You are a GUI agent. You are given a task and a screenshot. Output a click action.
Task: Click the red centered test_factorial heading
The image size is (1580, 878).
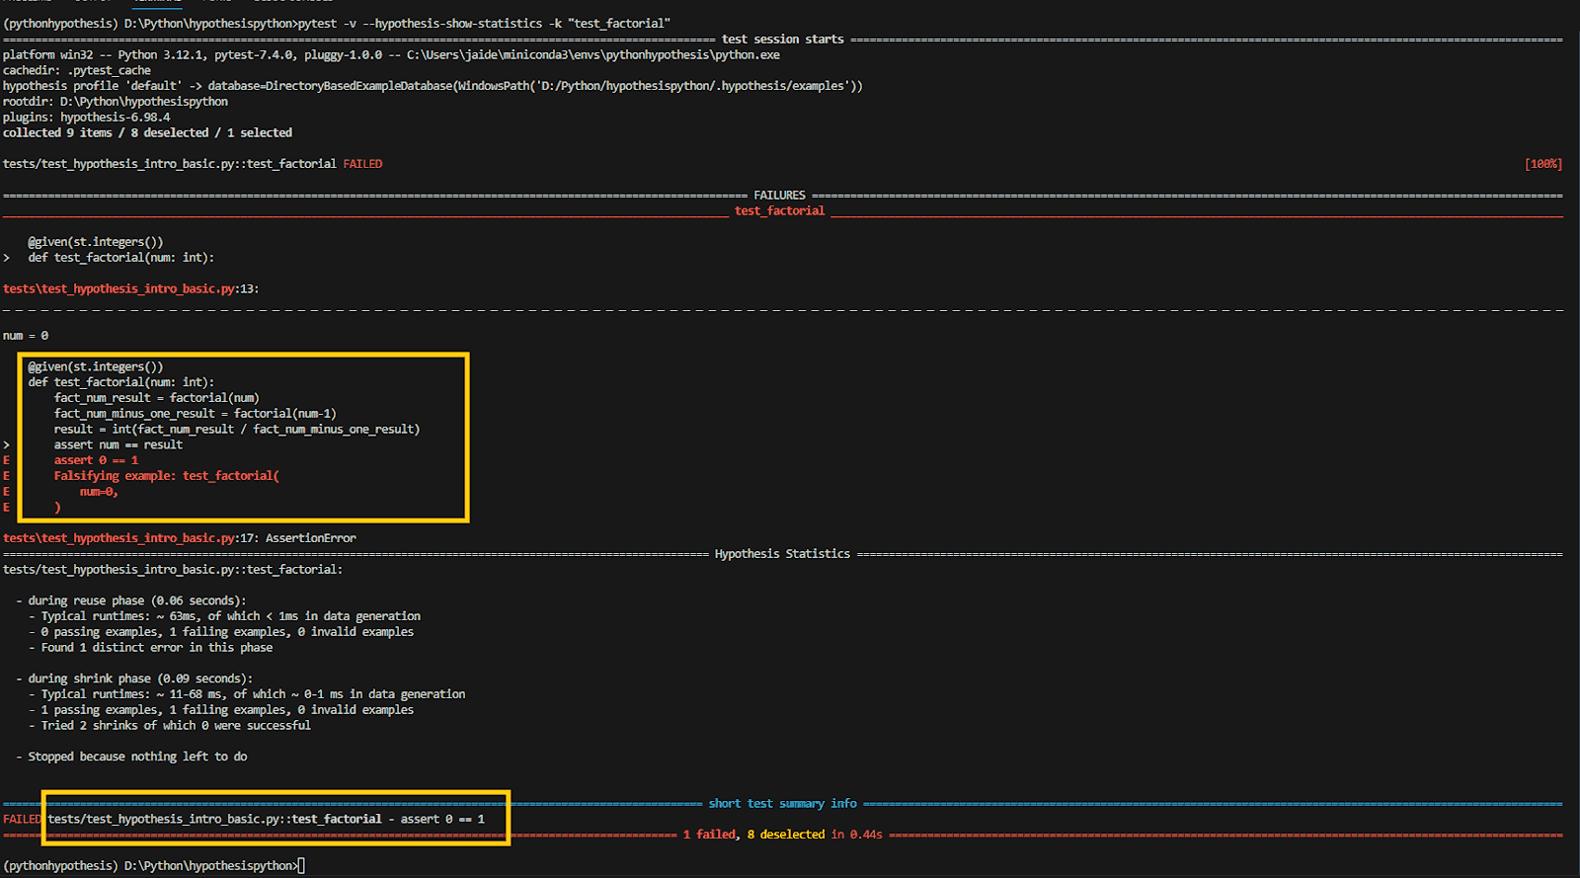point(779,210)
